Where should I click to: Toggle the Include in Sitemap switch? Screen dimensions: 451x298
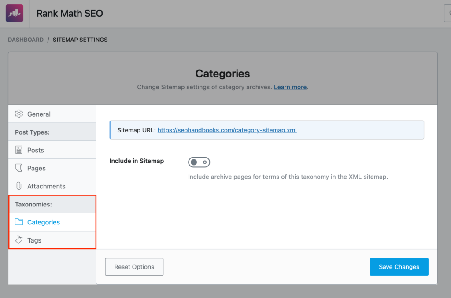(199, 162)
